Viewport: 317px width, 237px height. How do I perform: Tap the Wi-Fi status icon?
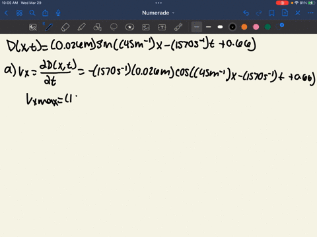point(297,3)
